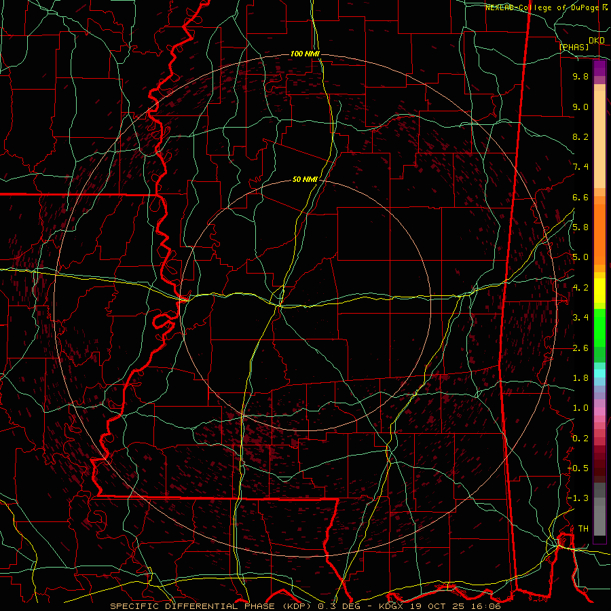Click the 1.8 scale value label
Viewport: 611px width, 611px height.
tap(580, 378)
